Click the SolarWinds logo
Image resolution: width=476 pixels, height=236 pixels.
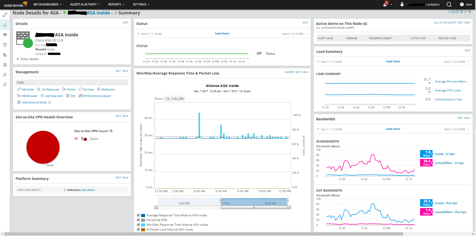coord(16,4)
